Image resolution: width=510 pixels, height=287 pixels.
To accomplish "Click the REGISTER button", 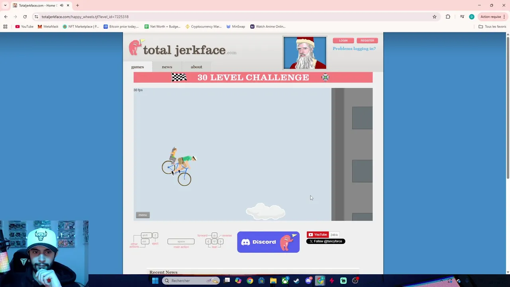I will [367, 40].
